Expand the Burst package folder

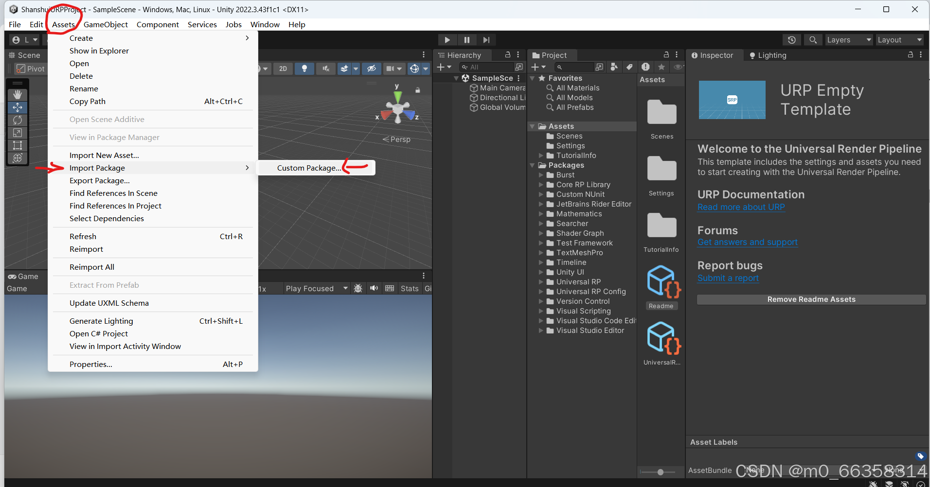[541, 175]
